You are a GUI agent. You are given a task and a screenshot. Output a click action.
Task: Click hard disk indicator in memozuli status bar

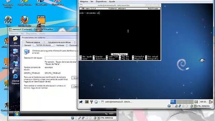point(73,118)
